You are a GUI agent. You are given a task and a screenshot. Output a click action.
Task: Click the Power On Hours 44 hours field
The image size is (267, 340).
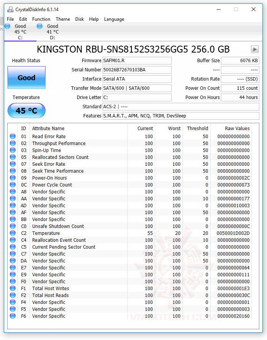click(x=240, y=97)
